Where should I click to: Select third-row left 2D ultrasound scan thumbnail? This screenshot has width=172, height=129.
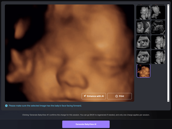143,42
